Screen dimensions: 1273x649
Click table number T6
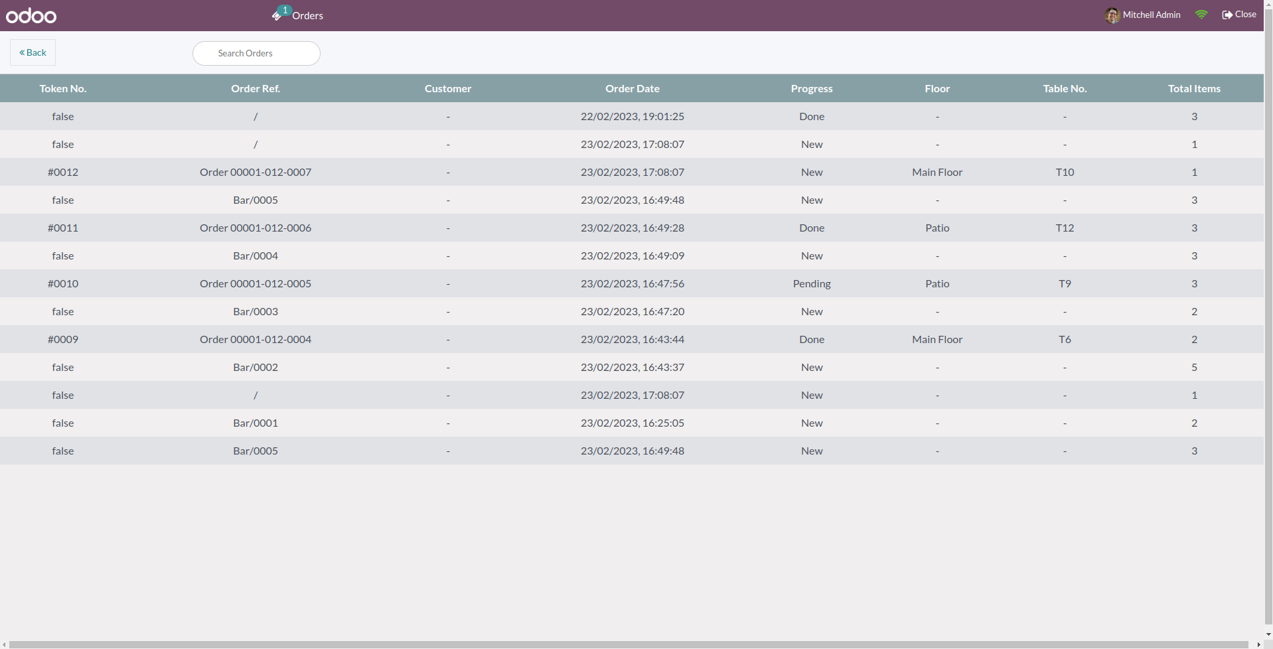click(x=1065, y=339)
